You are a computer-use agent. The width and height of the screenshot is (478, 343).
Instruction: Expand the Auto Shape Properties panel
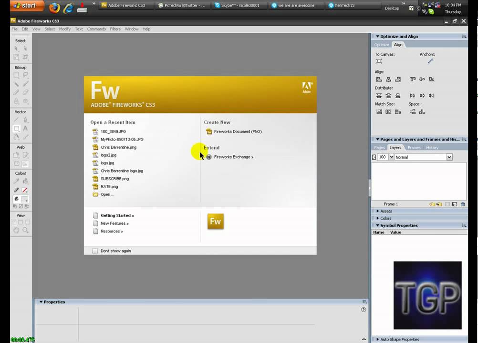pyautogui.click(x=377, y=339)
